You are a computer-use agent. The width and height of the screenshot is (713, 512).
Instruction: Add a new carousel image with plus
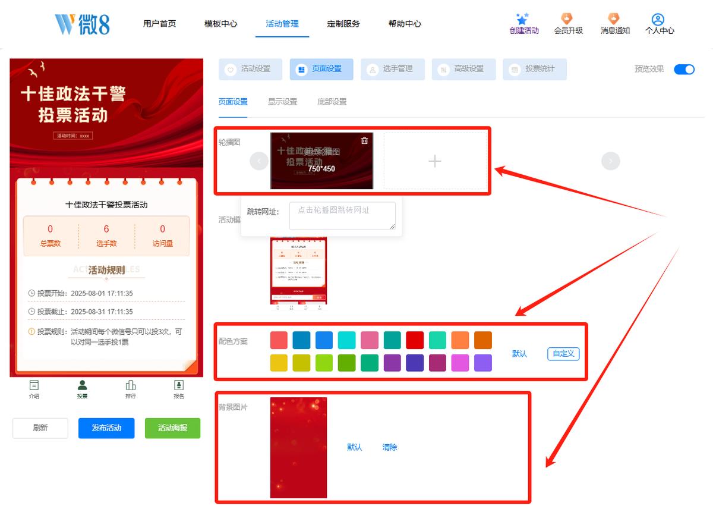tap(435, 161)
